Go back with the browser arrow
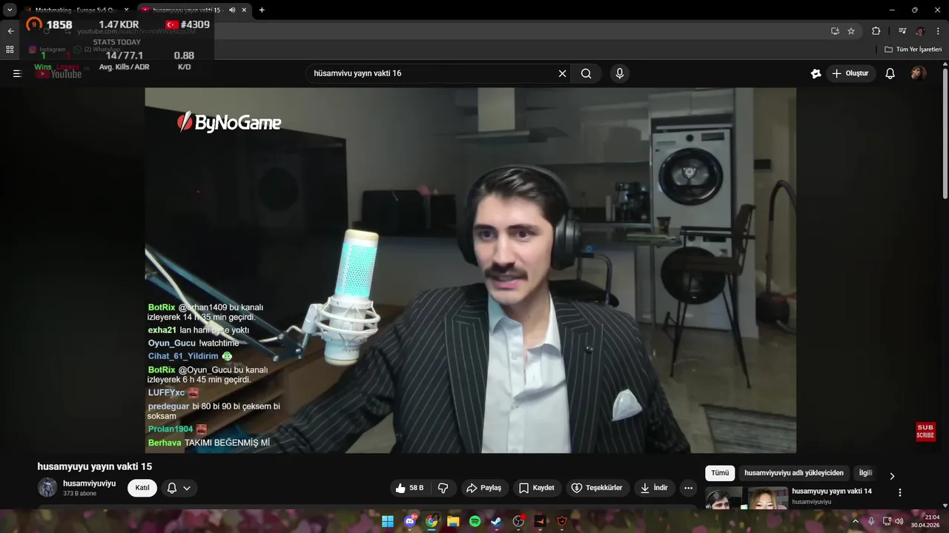The width and height of the screenshot is (949, 533). pos(10,31)
